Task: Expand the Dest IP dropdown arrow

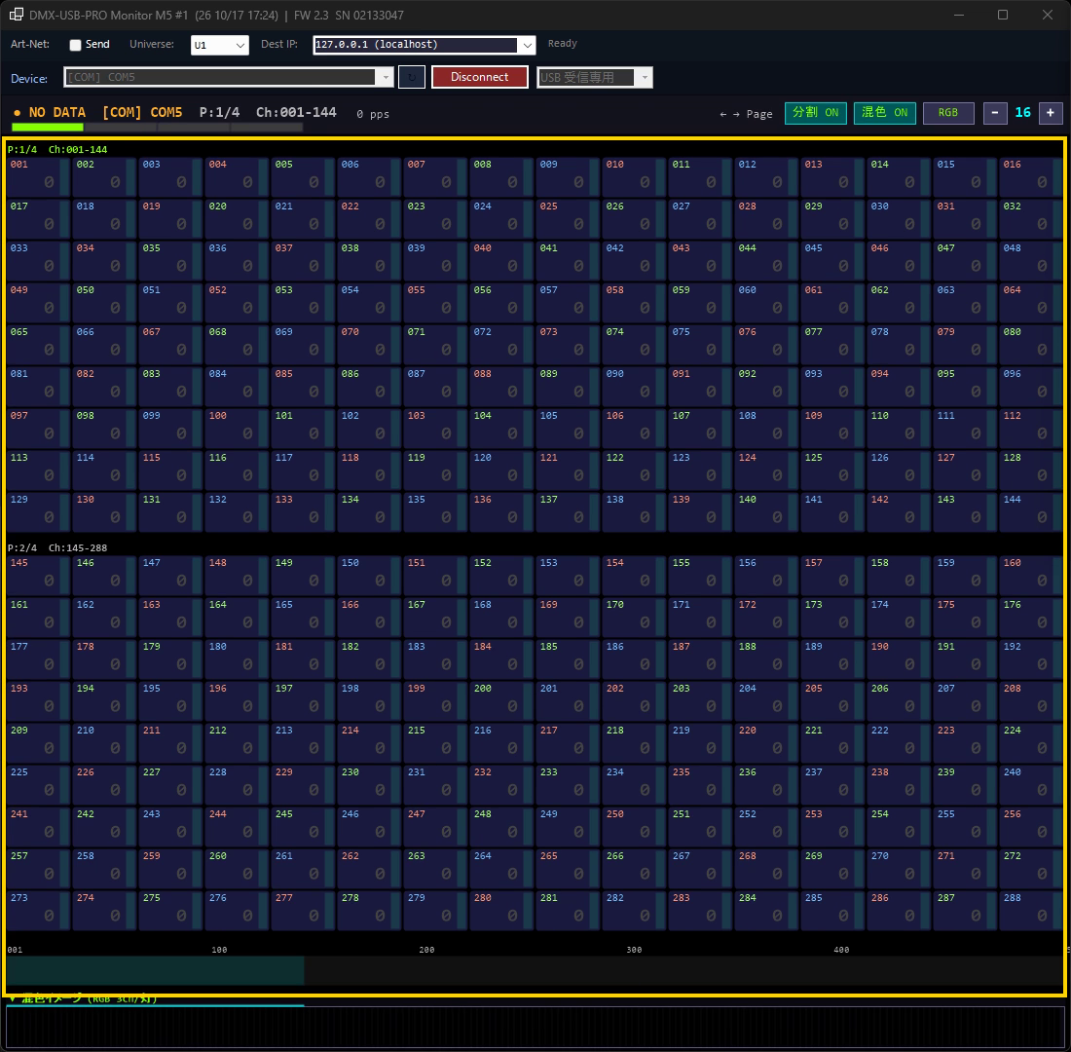Action: click(x=527, y=45)
